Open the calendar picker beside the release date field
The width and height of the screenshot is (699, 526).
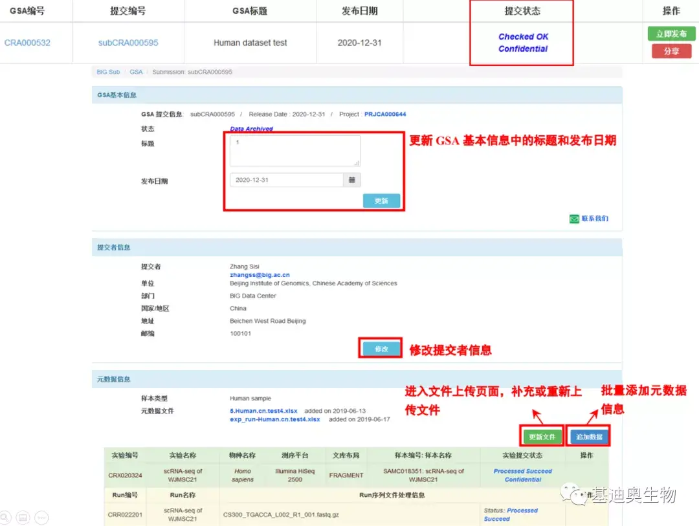tap(351, 179)
